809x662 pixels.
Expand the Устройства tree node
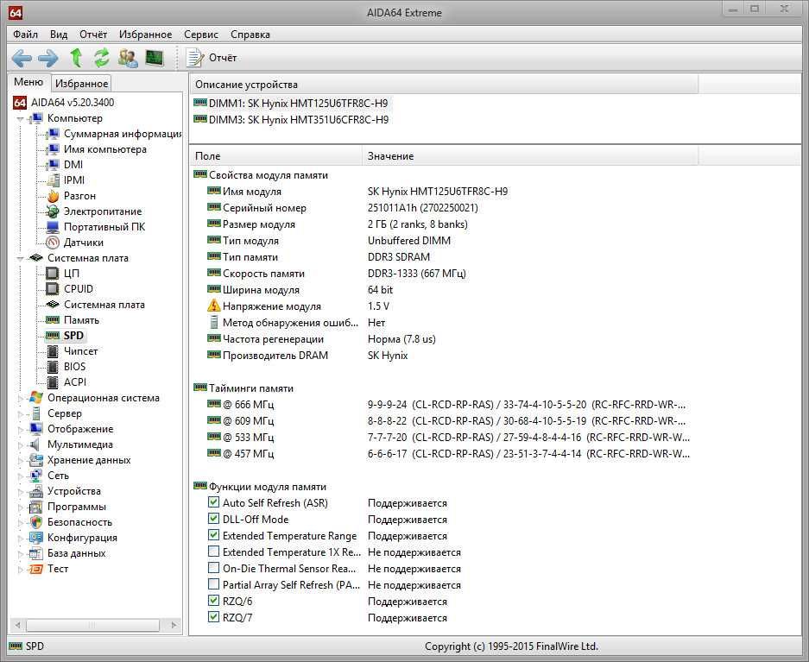20,491
